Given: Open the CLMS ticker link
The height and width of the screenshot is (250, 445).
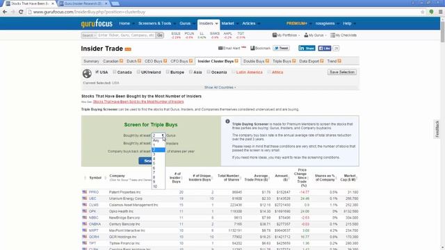Looking at the screenshot, I should (x=93, y=205).
